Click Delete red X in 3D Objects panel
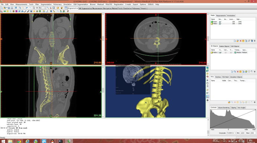The height and width of the screenshot is (143, 257). coord(238,72)
